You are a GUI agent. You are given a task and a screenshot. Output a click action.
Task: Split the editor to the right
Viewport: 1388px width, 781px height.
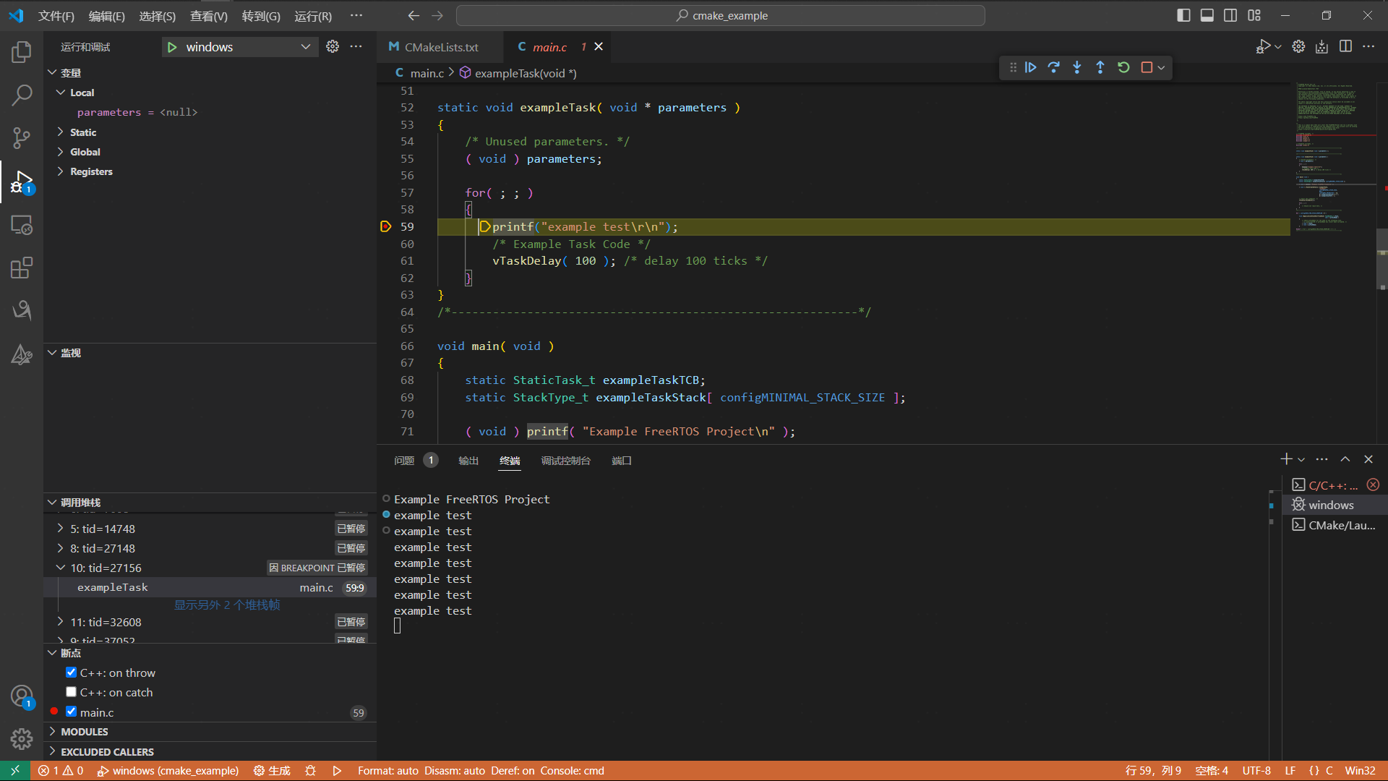(1345, 46)
